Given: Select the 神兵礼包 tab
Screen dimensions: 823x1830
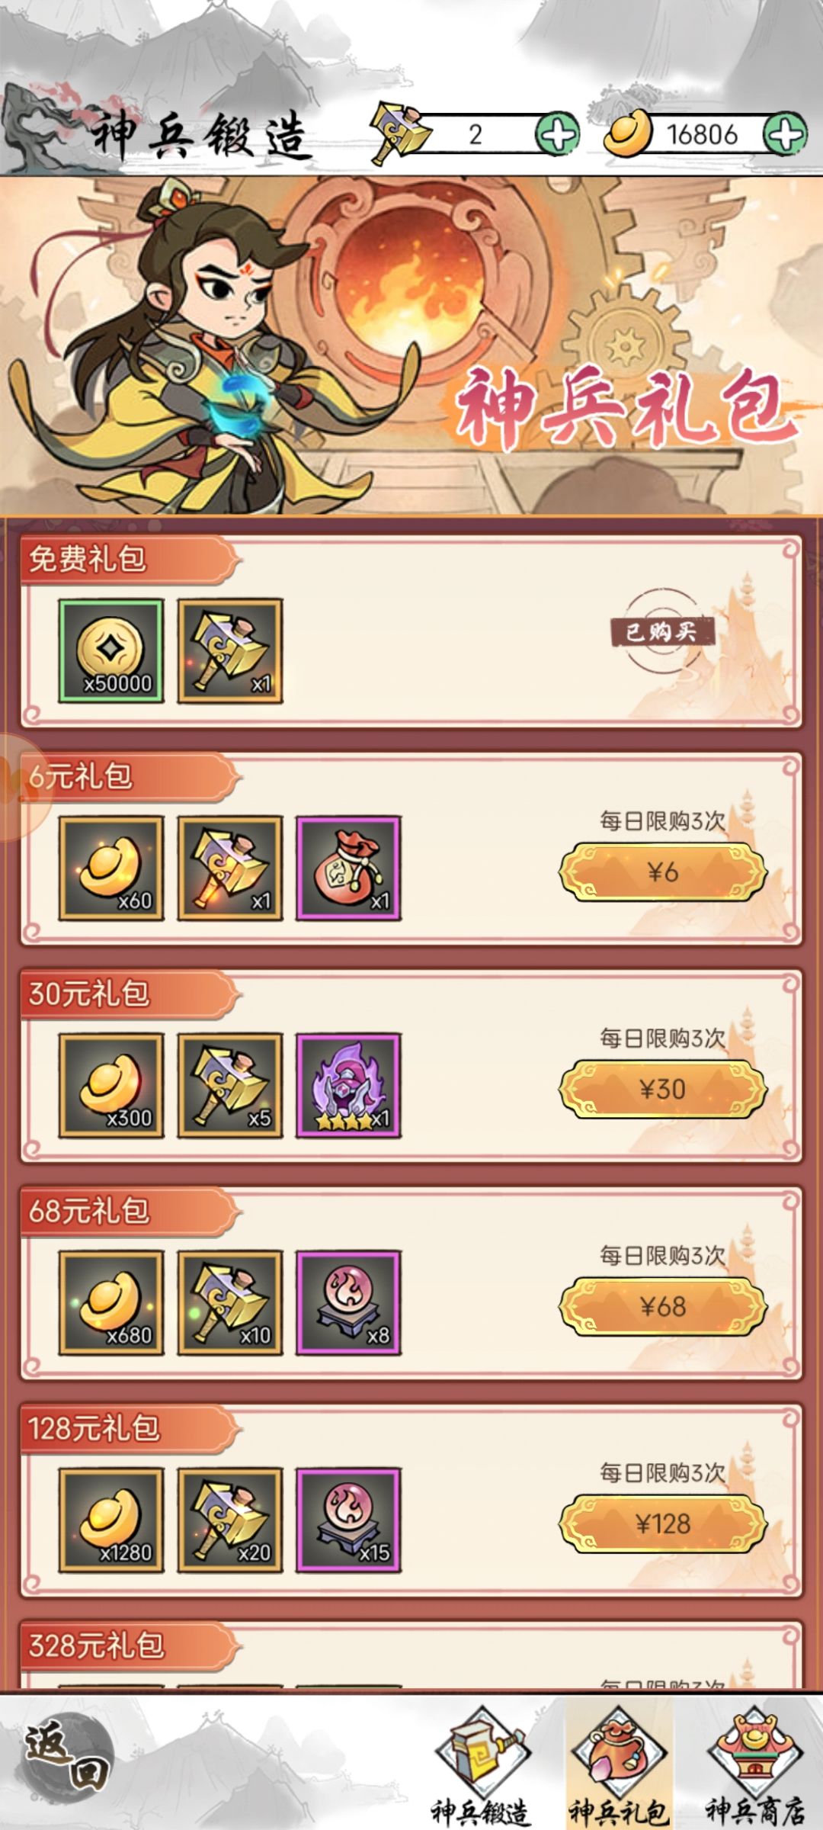Looking at the screenshot, I should point(619,1765).
